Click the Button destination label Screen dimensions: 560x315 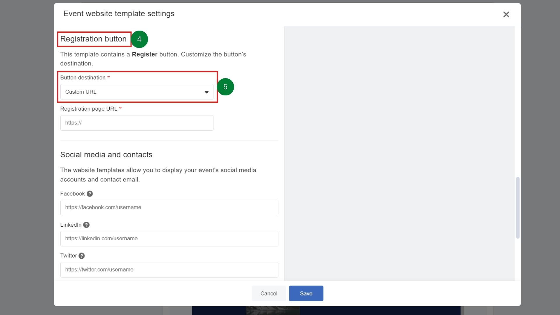pyautogui.click(x=83, y=77)
